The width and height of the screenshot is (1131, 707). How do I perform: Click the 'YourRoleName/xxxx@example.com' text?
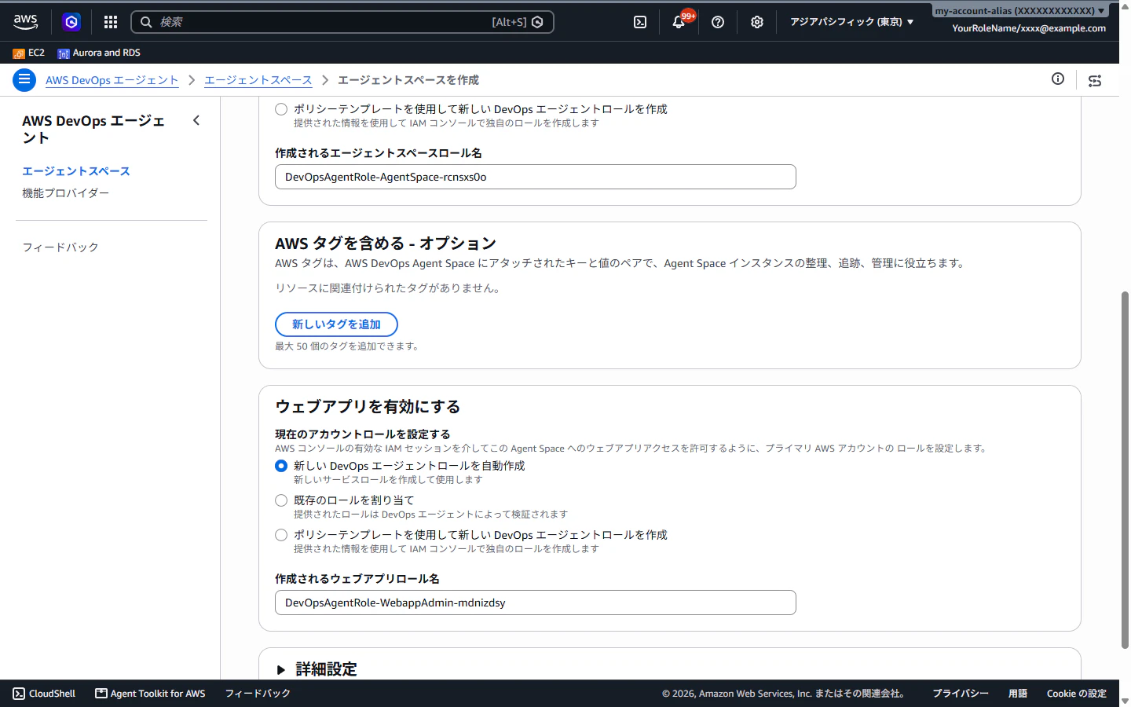[x=1029, y=28]
